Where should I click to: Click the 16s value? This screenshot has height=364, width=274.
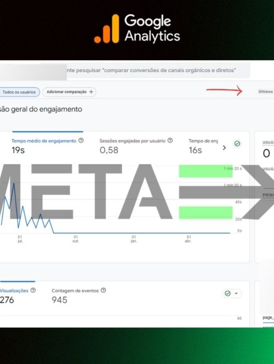(195, 150)
